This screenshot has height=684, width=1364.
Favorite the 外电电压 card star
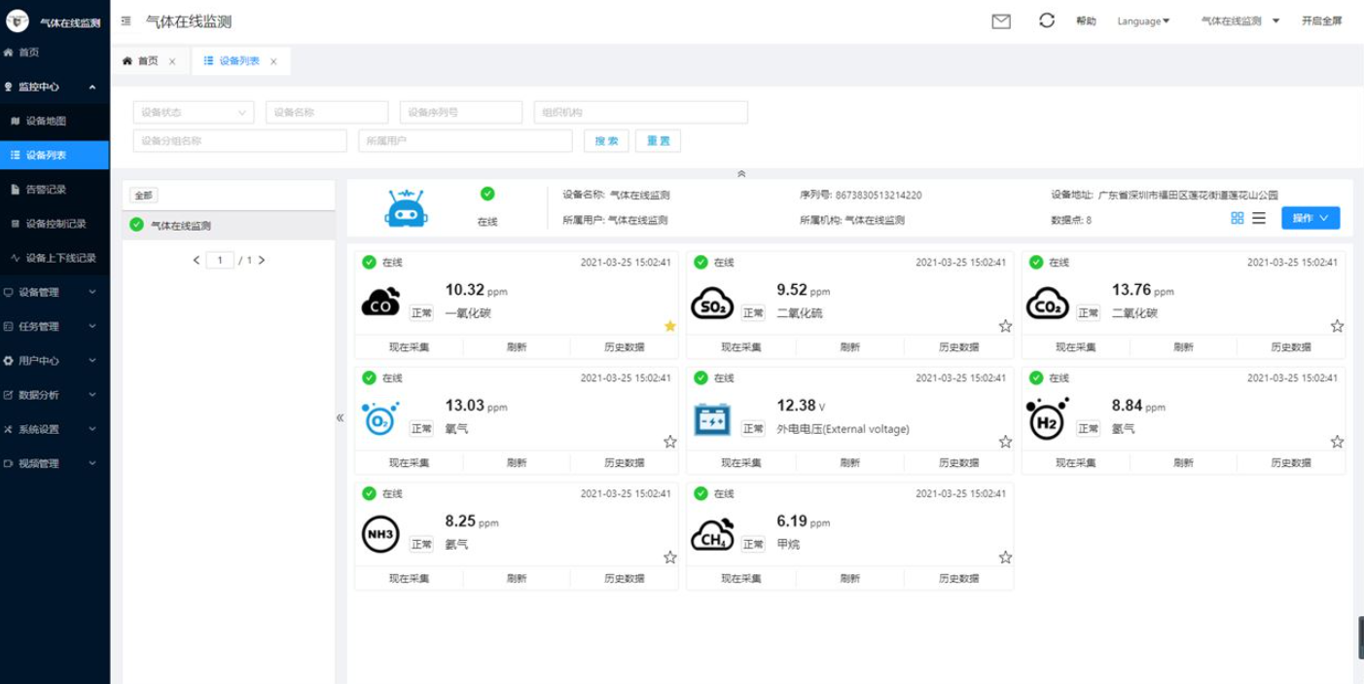(1005, 442)
